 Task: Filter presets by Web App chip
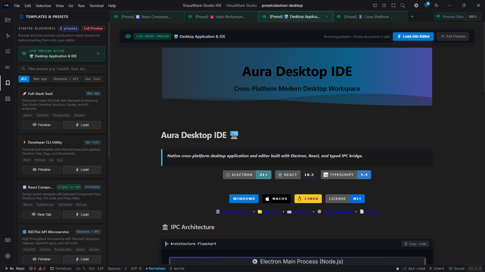[x=40, y=79]
